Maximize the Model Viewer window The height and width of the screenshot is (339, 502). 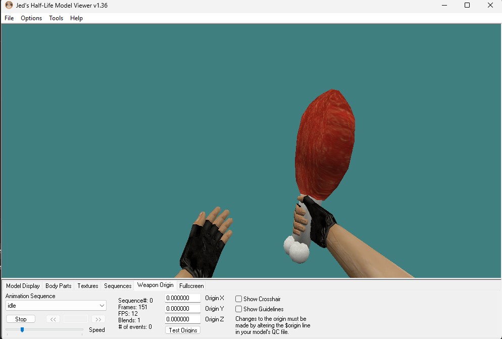(467, 6)
